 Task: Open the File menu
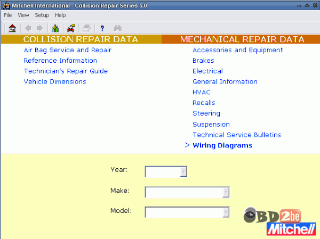point(7,15)
